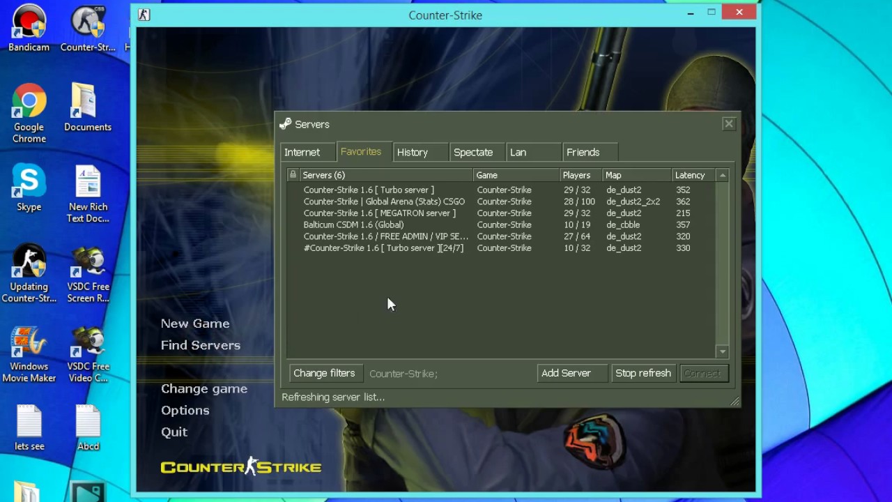This screenshot has width=892, height=502.
Task: Open the Abcd file icon
Action: click(88, 426)
